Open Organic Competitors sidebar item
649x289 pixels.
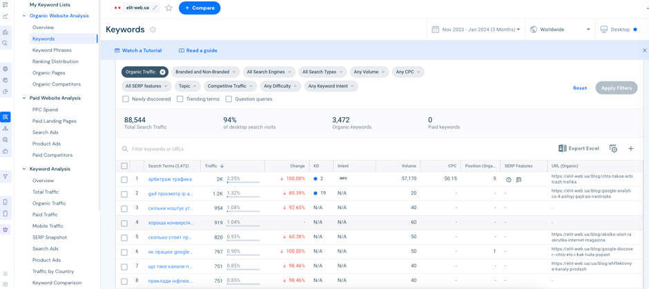[x=57, y=84]
